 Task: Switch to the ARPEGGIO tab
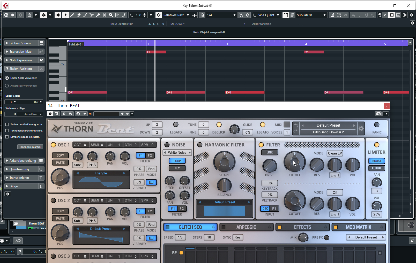246,227
